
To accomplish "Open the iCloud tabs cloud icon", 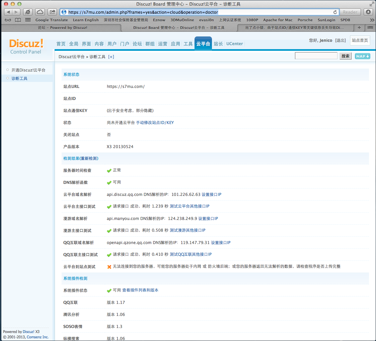I will pos(40,12).
